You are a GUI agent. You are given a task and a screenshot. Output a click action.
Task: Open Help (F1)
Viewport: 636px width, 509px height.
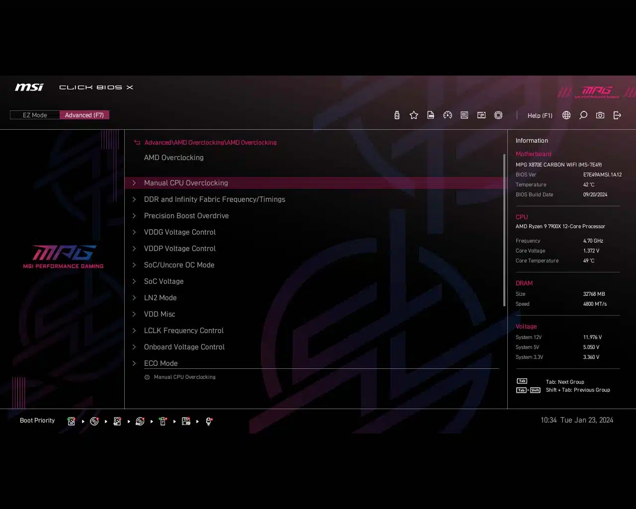tap(540, 115)
